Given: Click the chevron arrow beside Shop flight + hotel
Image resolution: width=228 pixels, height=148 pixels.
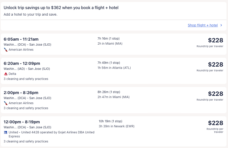Looking at the screenshot, I should coord(221,25).
